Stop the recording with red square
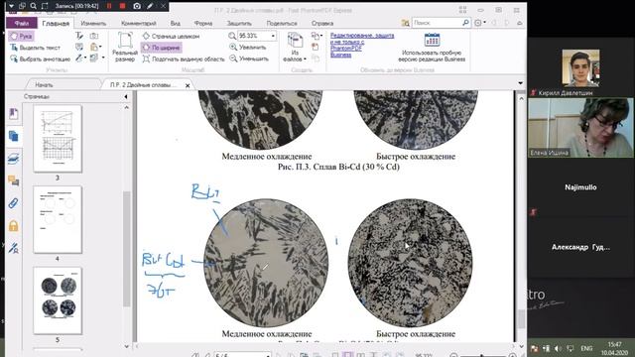Image resolution: width=635 pixels, height=357 pixels. [x=123, y=6]
